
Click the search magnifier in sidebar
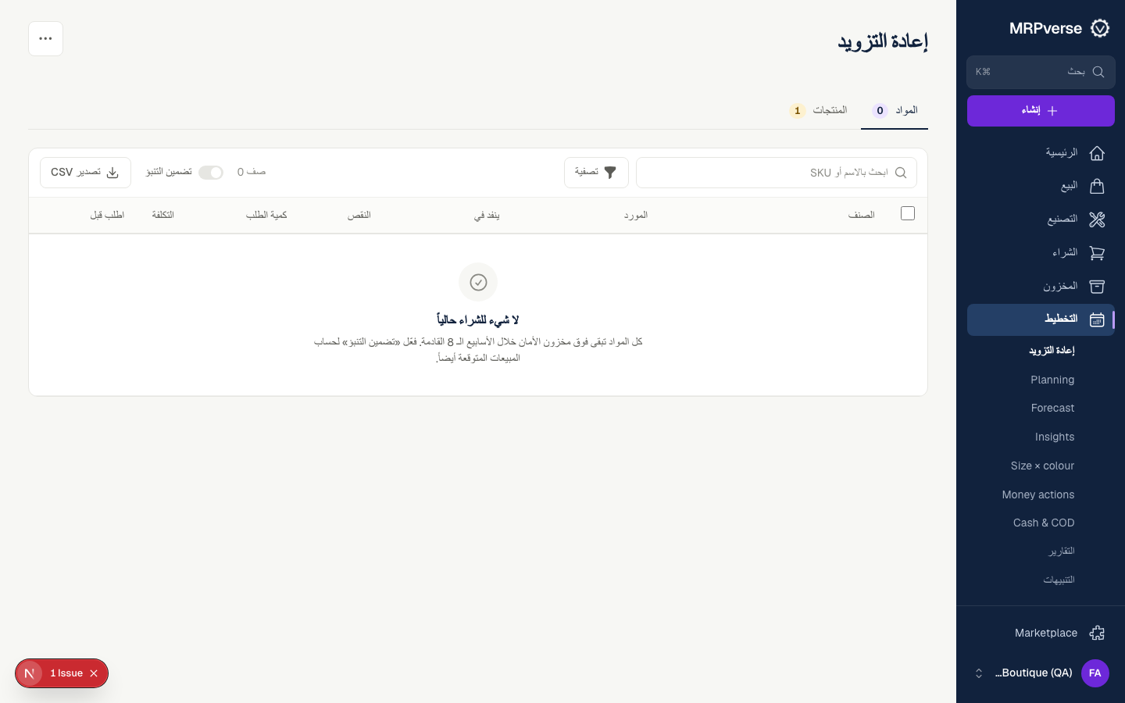click(x=1098, y=72)
